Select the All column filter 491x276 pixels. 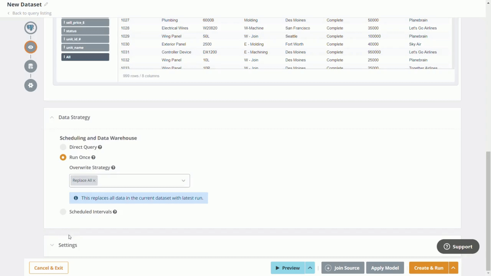tap(85, 57)
